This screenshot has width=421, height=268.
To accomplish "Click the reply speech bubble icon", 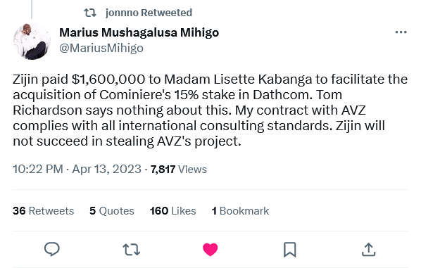I will 52,249.
